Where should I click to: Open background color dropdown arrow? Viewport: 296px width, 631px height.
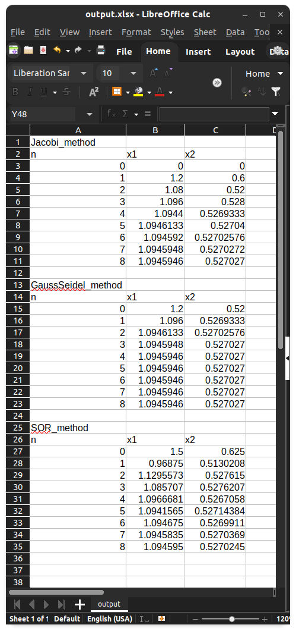tap(149, 93)
